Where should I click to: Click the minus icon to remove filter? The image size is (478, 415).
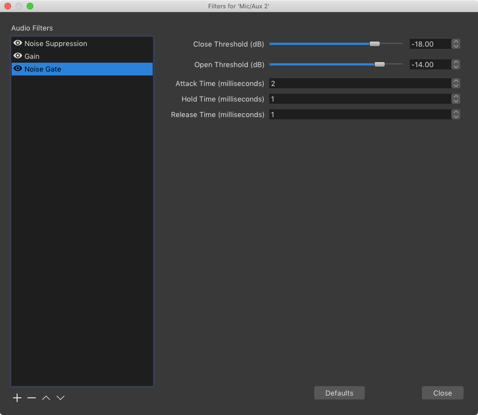click(x=32, y=398)
